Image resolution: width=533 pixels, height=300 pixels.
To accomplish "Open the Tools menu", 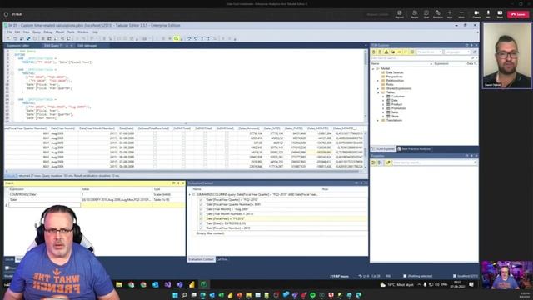I will click(x=71, y=32).
